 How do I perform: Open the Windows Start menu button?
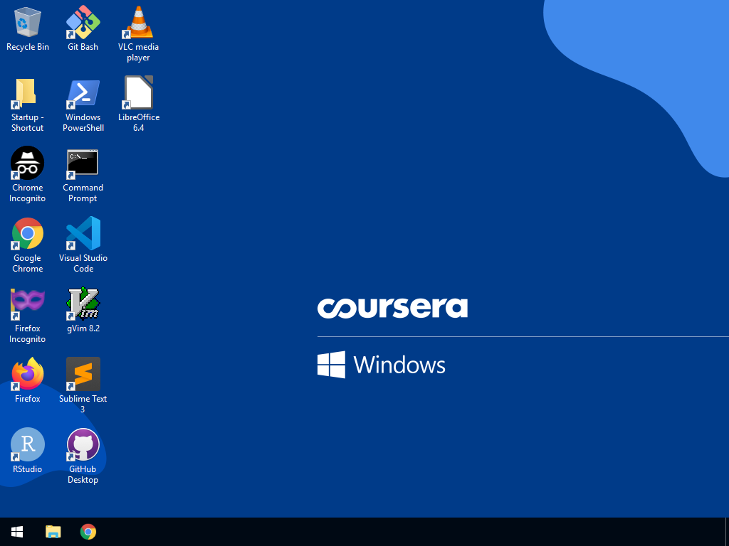tap(17, 532)
